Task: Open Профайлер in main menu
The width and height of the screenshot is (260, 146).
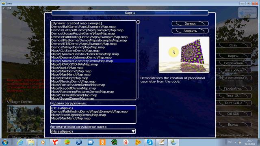Action: [233, 88]
